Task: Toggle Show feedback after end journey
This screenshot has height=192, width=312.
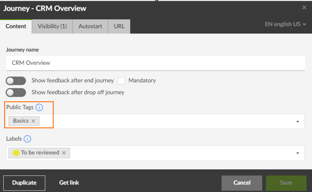Action: coord(16,81)
